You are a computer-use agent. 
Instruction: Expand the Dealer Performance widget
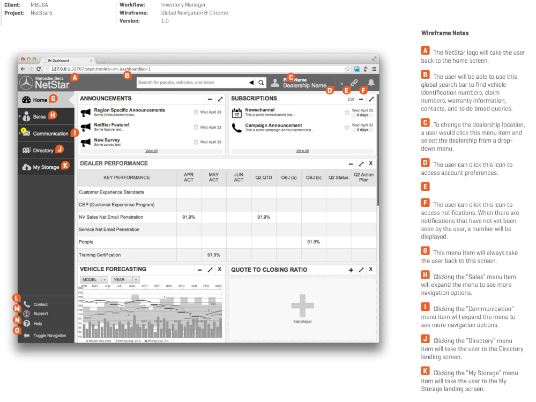[x=361, y=164]
